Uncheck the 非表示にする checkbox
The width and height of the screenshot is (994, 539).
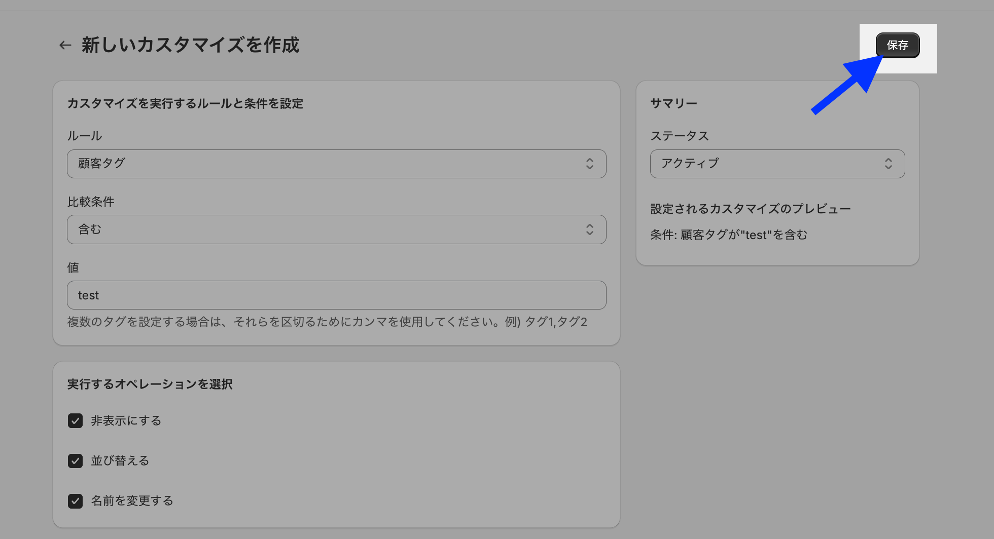(76, 421)
